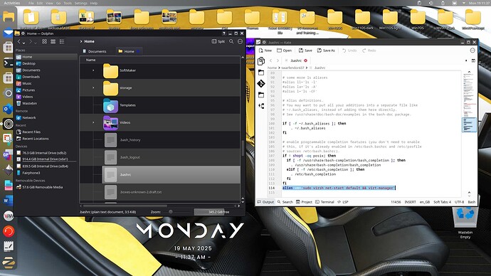Open Desktop in Dolphin Places

click(x=28, y=63)
